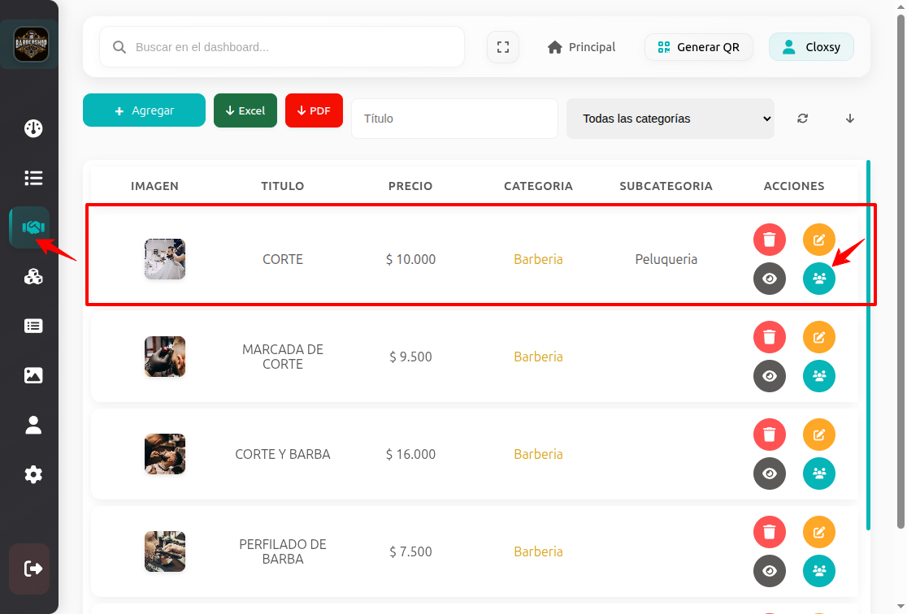
Task: Show CORTE Y BARBA details via eye icon
Action: (x=770, y=473)
